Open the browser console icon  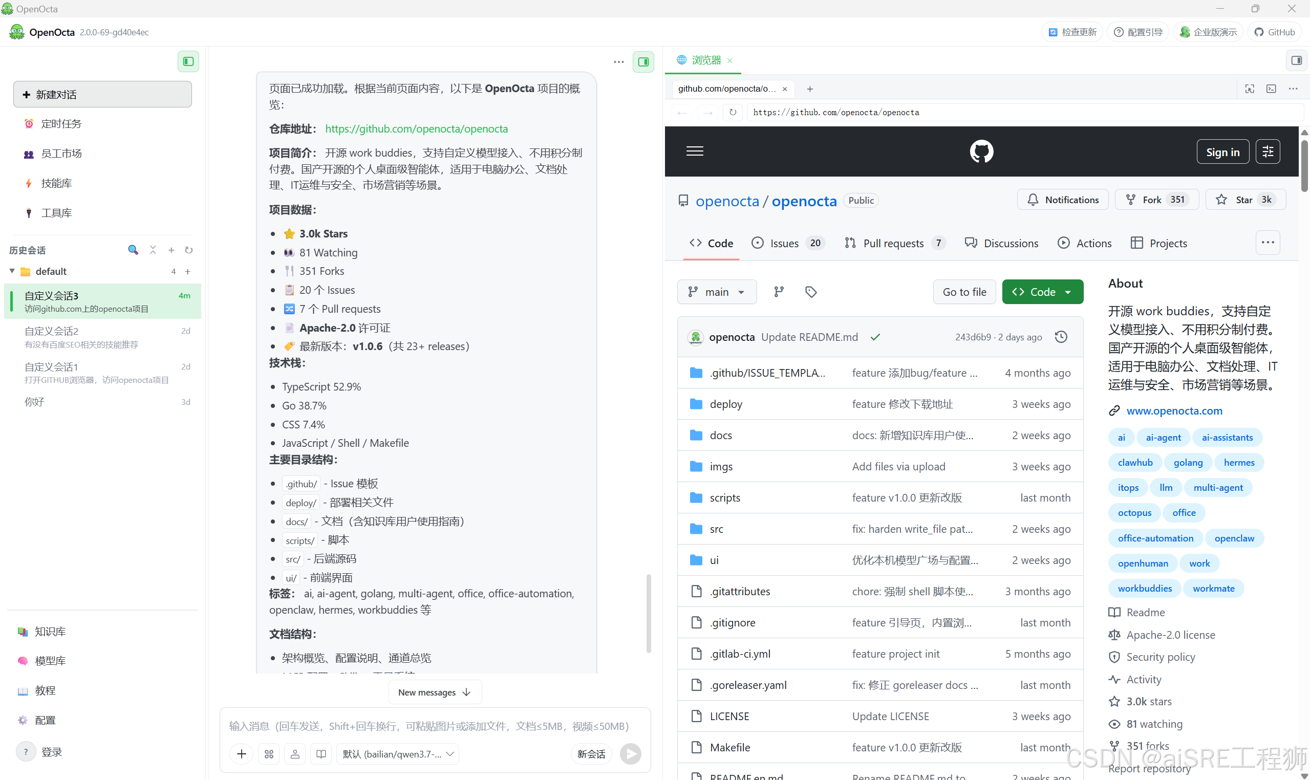click(x=1271, y=89)
